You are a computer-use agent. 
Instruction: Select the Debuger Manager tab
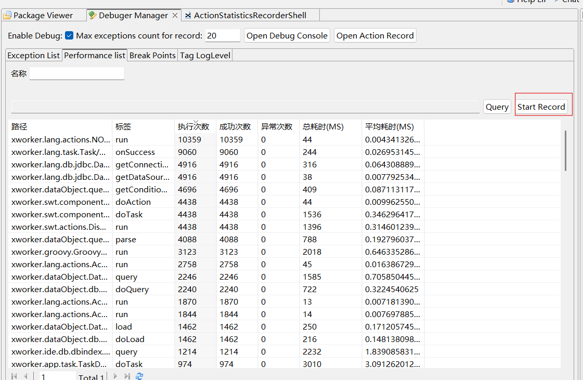tap(133, 16)
